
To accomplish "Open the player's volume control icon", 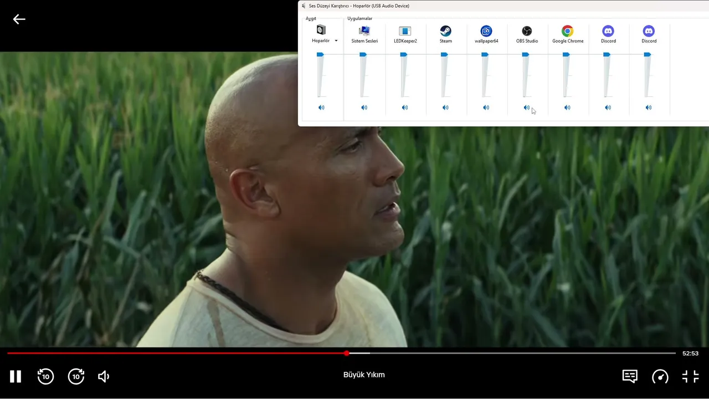I will pyautogui.click(x=104, y=376).
